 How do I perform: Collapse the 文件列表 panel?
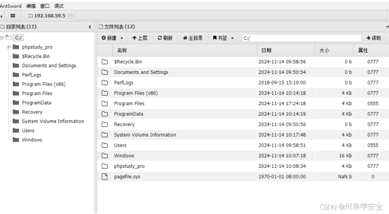(x=387, y=27)
